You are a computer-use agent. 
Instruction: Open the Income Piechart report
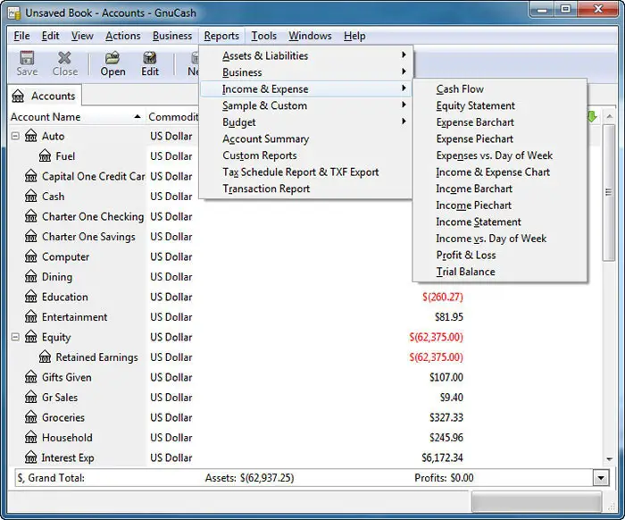[x=500, y=205]
